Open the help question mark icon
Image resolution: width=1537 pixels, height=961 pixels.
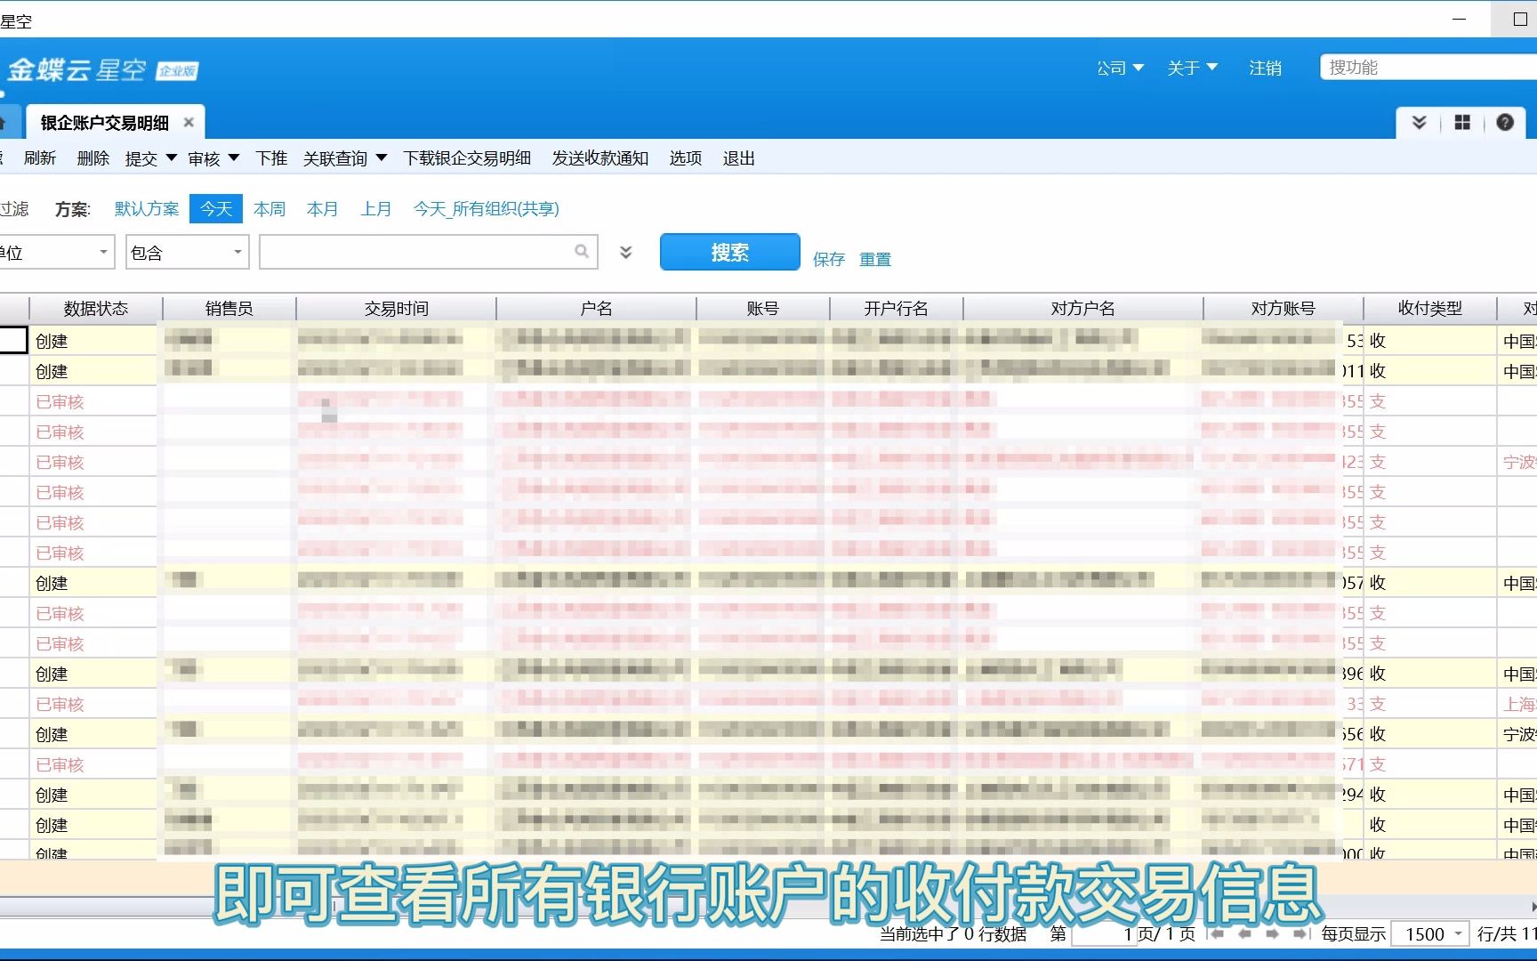point(1505,123)
